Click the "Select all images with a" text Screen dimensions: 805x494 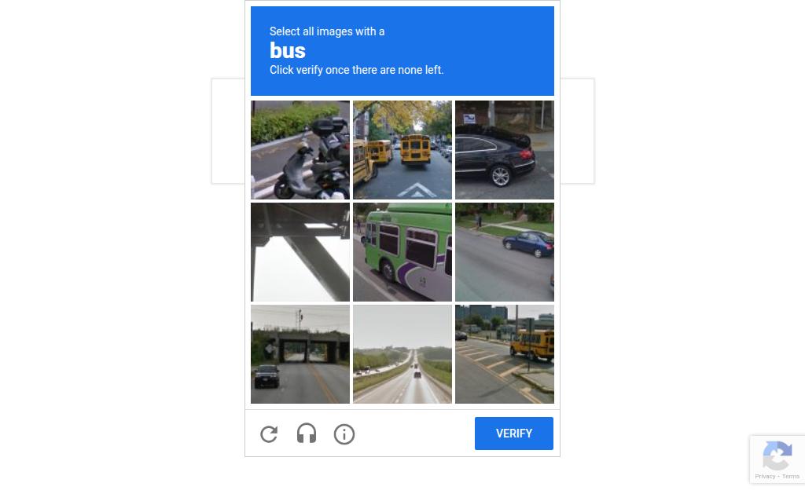[327, 31]
